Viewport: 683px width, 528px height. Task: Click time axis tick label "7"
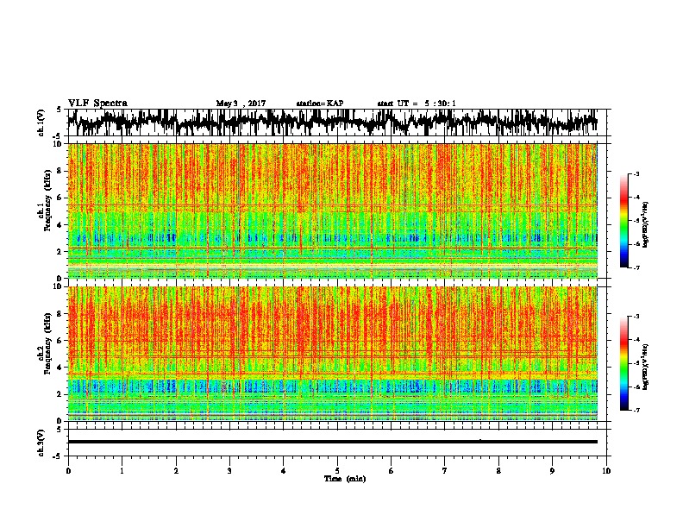pos(445,470)
